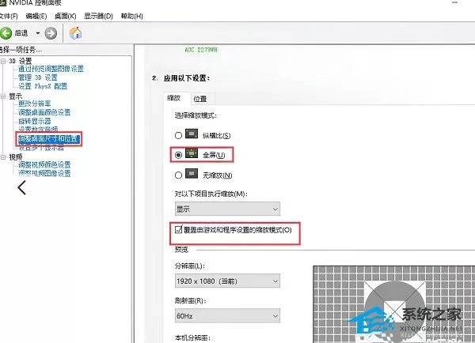Open 旋转显示器 link
Image resolution: width=475 pixels, height=343 pixels.
pyautogui.click(x=35, y=121)
